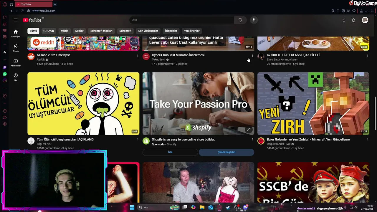Open GX Corner gamepad icon
The height and width of the screenshot is (212, 377).
[11, 4]
